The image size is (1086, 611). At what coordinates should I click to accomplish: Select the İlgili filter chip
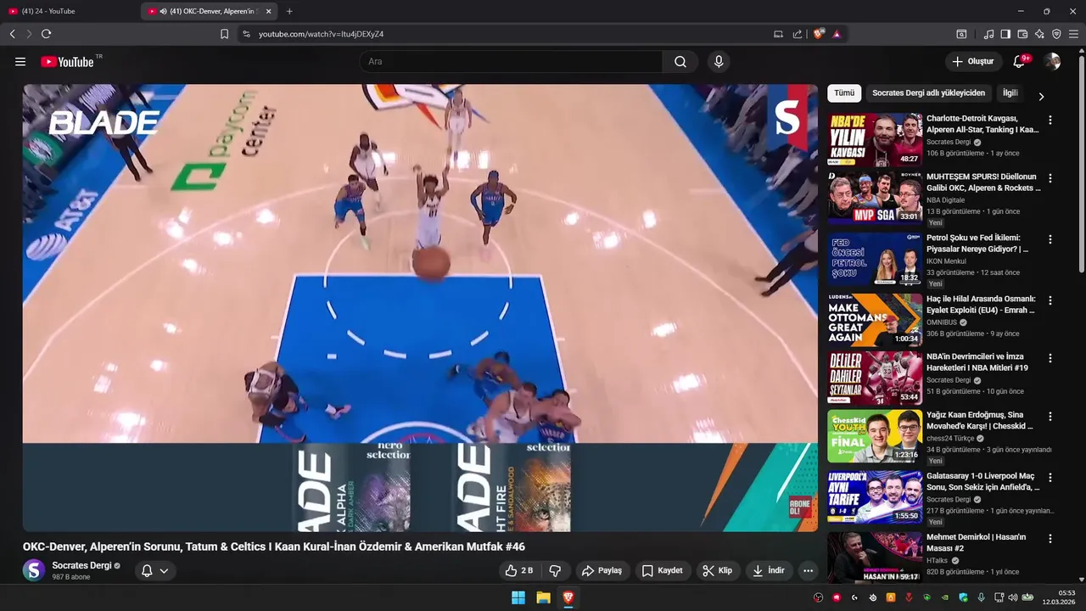tap(1010, 93)
